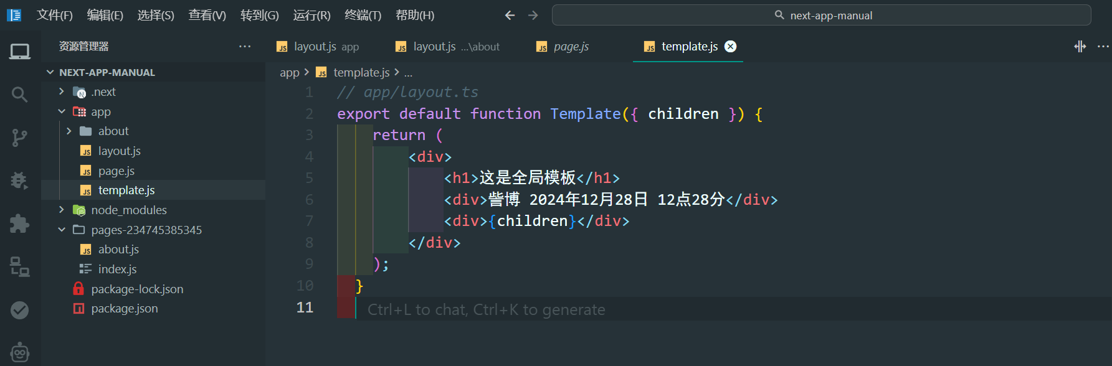Open the 选择(S) menu
This screenshot has width=1112, height=366.
(156, 15)
